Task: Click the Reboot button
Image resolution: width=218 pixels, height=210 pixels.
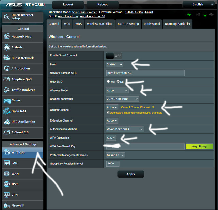Action: click(103, 4)
